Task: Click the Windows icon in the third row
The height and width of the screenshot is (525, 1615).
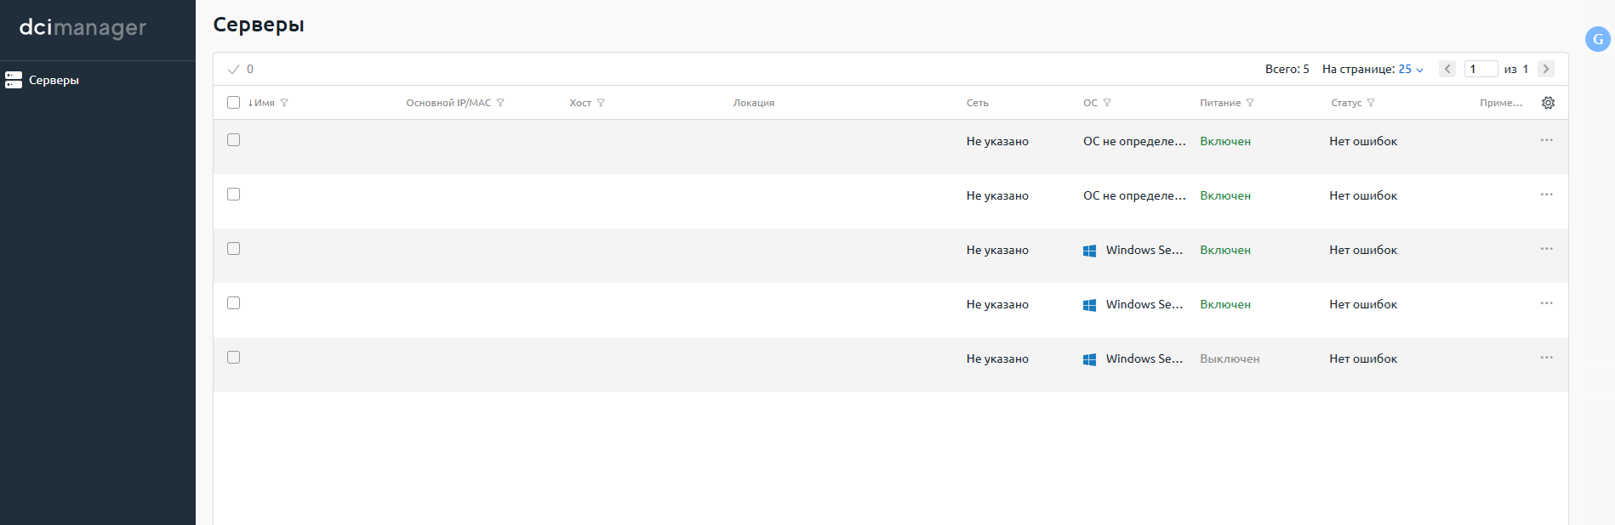Action: [x=1089, y=251]
